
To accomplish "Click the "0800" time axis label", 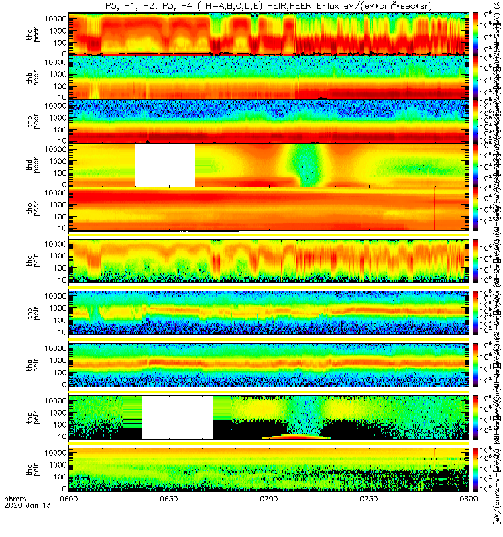I will [x=468, y=499].
